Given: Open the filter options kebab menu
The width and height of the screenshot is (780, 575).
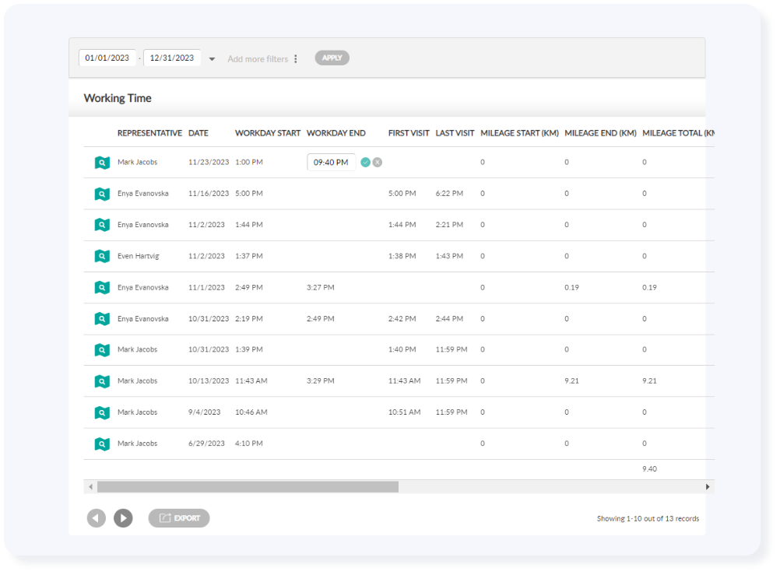Looking at the screenshot, I should coord(296,58).
